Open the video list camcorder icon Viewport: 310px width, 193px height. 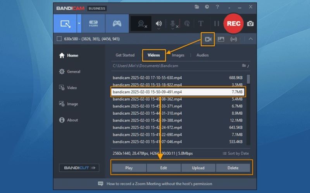coord(208,39)
